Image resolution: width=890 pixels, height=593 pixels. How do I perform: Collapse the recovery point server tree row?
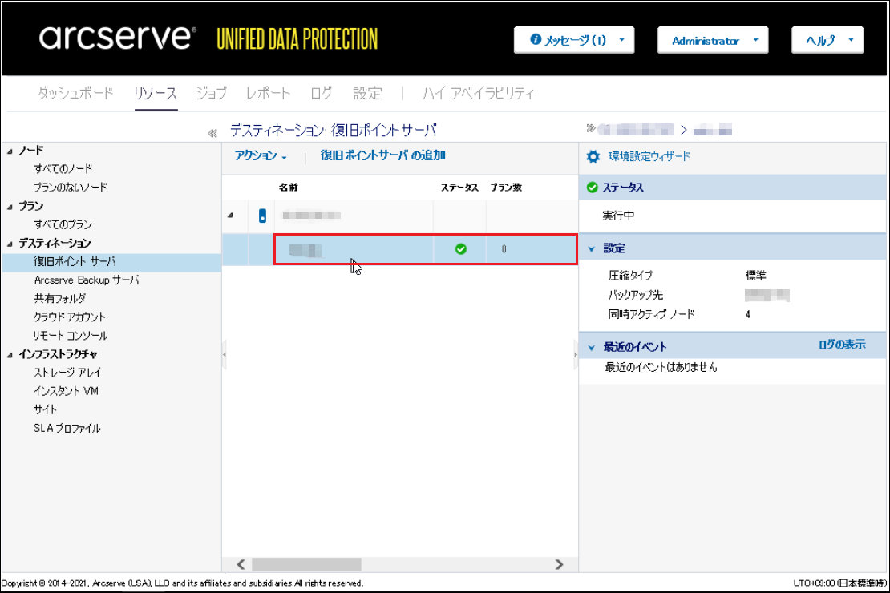[x=231, y=216]
